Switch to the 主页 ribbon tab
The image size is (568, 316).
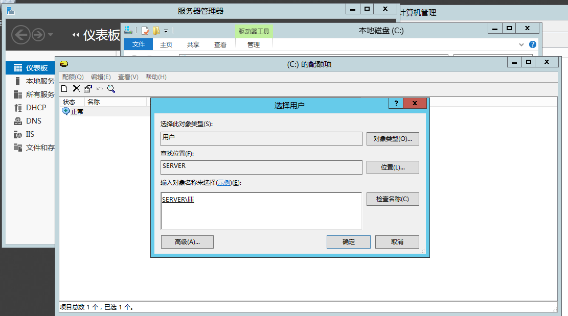[x=166, y=44]
